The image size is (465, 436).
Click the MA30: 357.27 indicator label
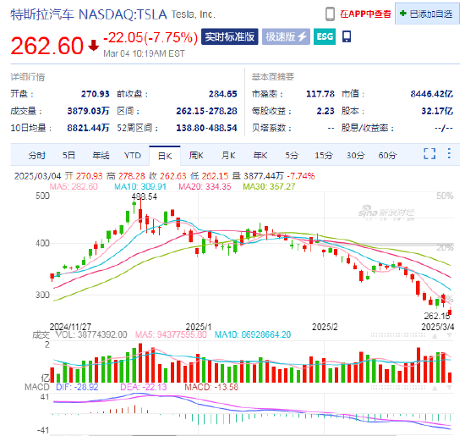(269, 186)
